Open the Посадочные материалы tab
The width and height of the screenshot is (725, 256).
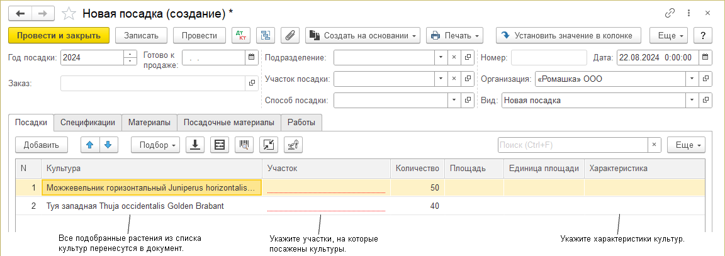[x=228, y=123]
